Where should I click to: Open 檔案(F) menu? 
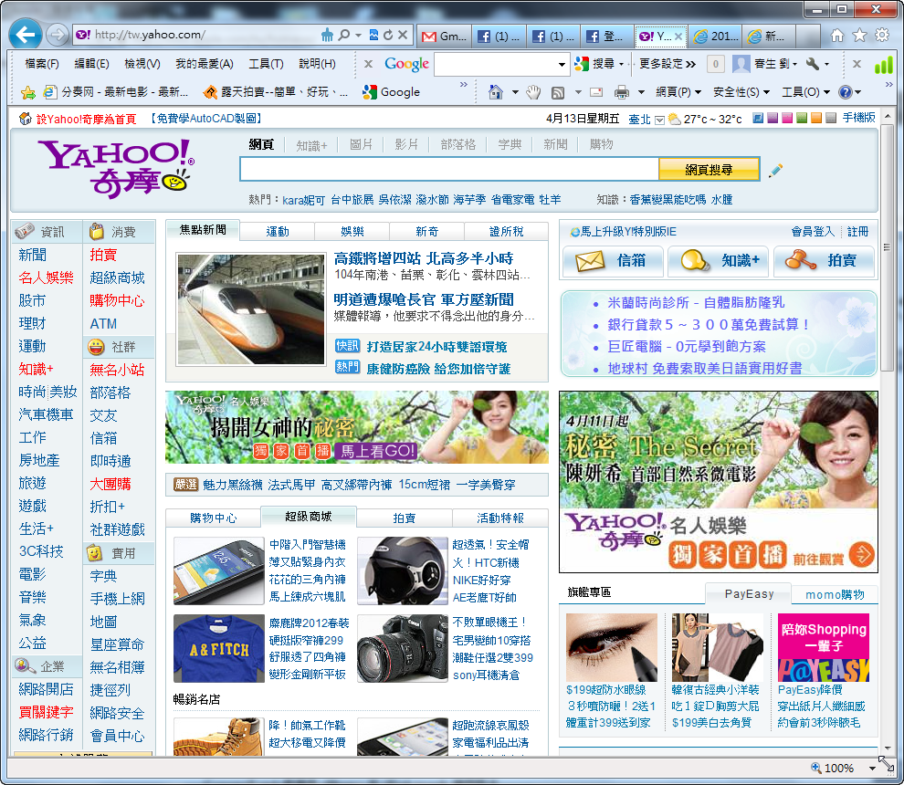pos(41,63)
